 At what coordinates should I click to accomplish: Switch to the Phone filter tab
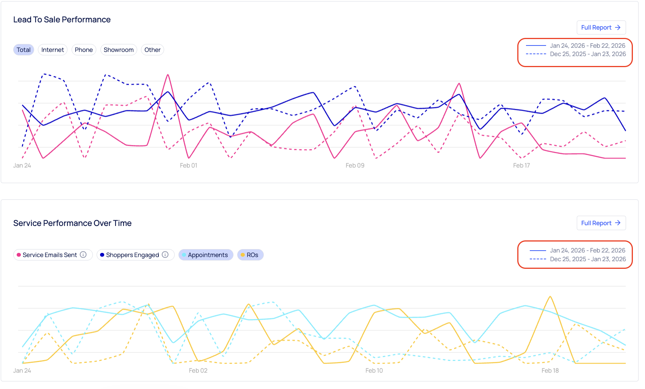(84, 50)
